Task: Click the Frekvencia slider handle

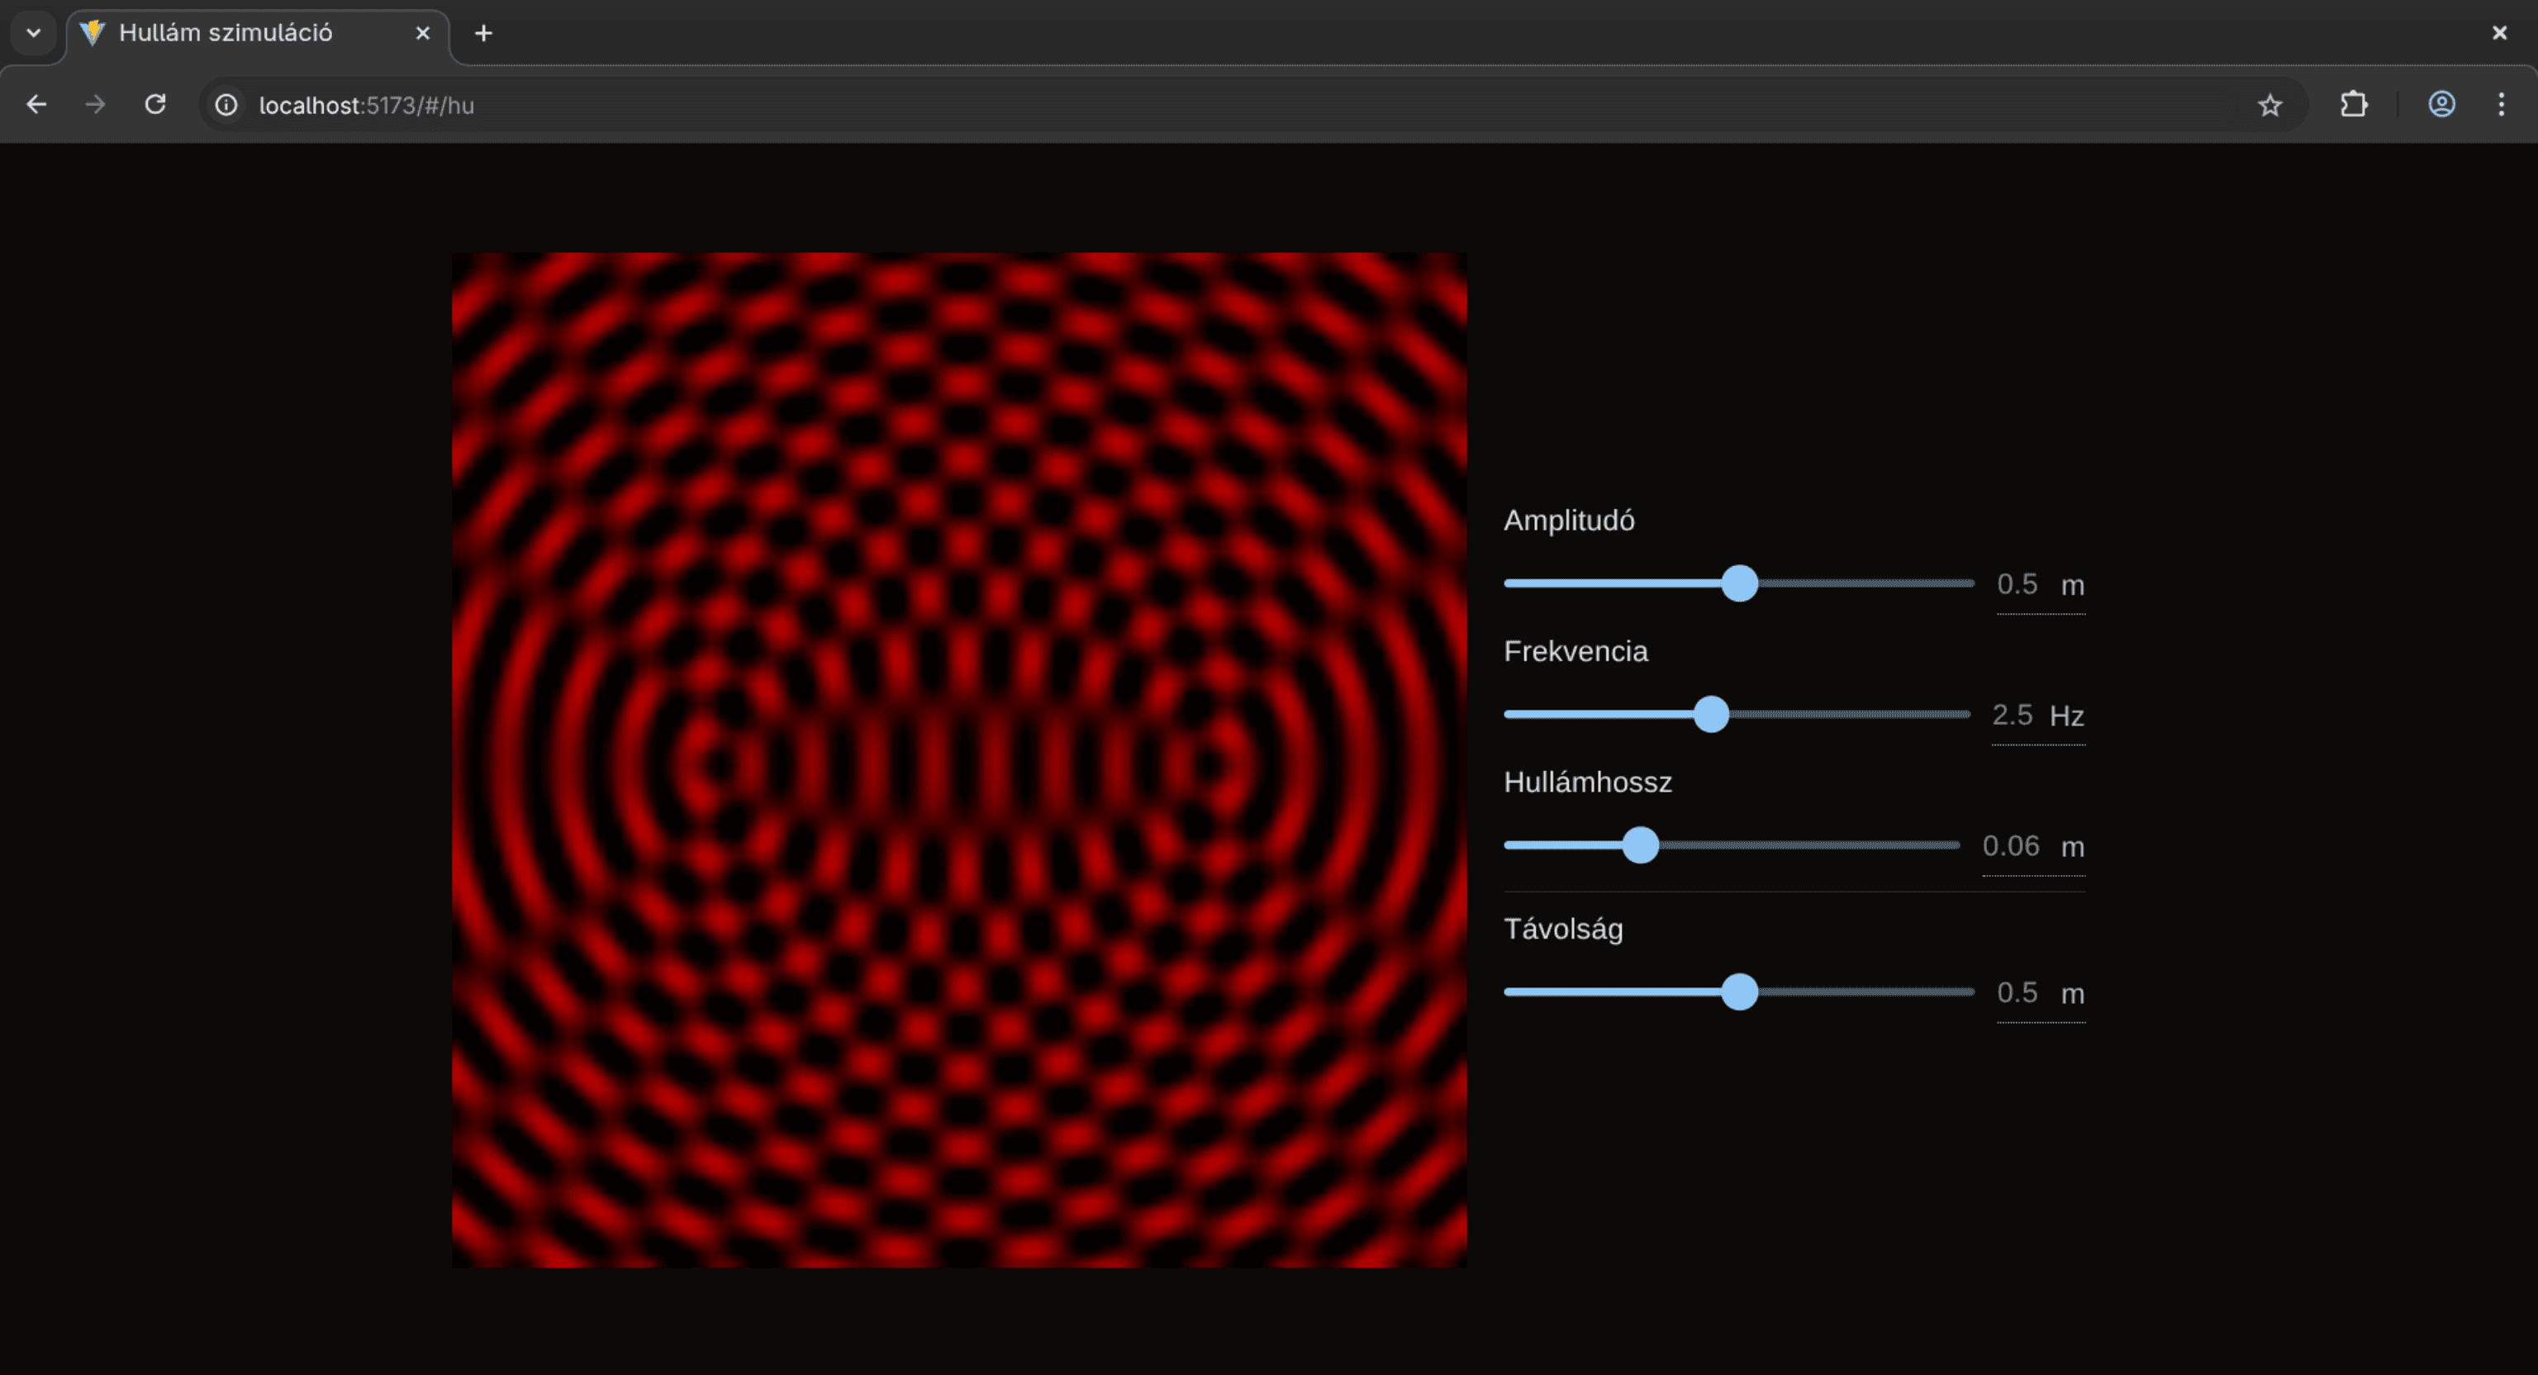Action: click(x=1710, y=715)
